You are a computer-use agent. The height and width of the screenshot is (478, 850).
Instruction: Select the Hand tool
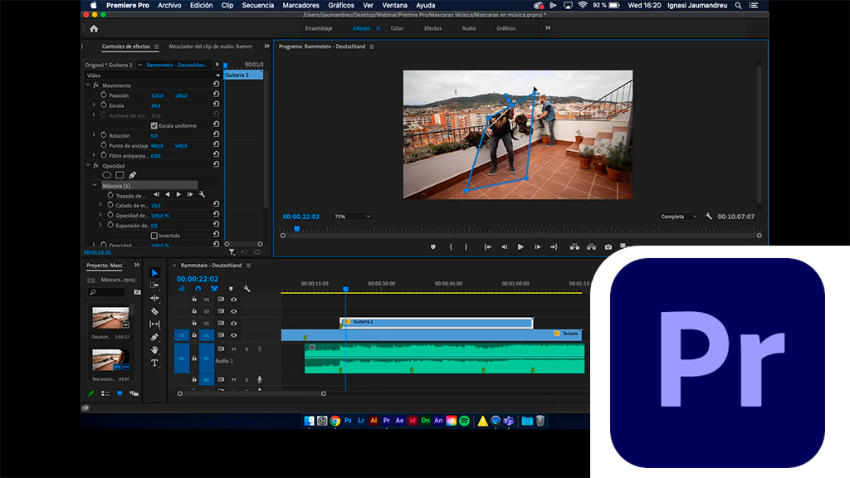coord(154,350)
